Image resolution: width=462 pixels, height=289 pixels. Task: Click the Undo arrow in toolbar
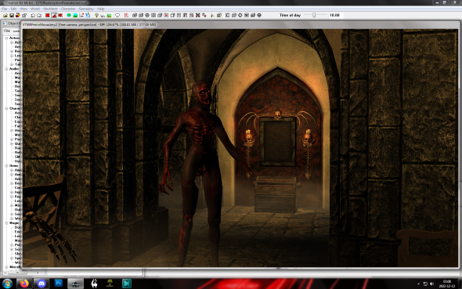33,16
